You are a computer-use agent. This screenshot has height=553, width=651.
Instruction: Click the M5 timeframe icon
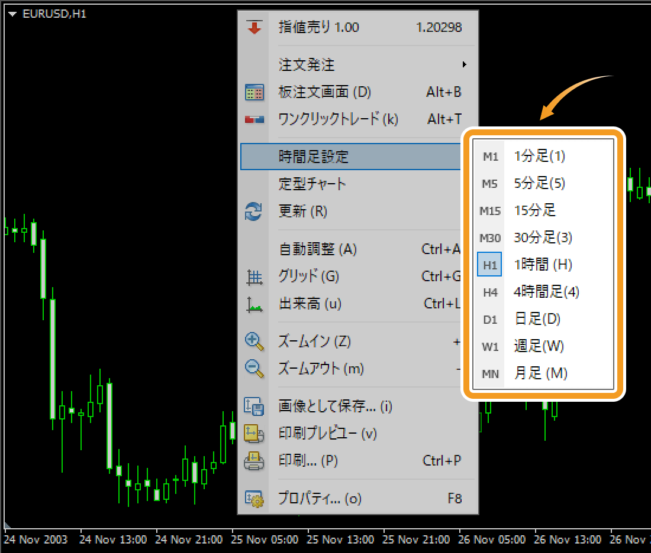click(490, 184)
